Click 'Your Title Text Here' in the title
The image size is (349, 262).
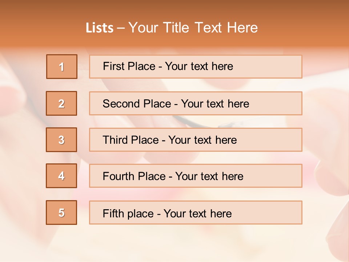tap(193, 28)
